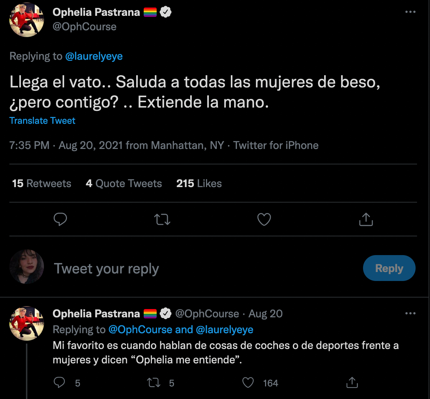View the 4 Quote Tweets
Screen dimensions: 430x399
click(x=124, y=183)
